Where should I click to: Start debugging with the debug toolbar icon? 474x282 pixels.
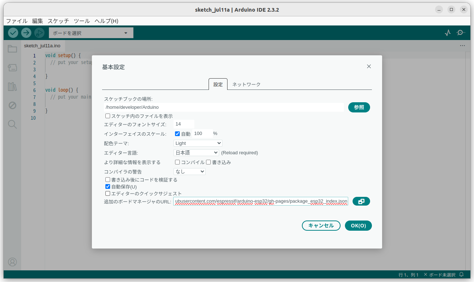(x=39, y=32)
